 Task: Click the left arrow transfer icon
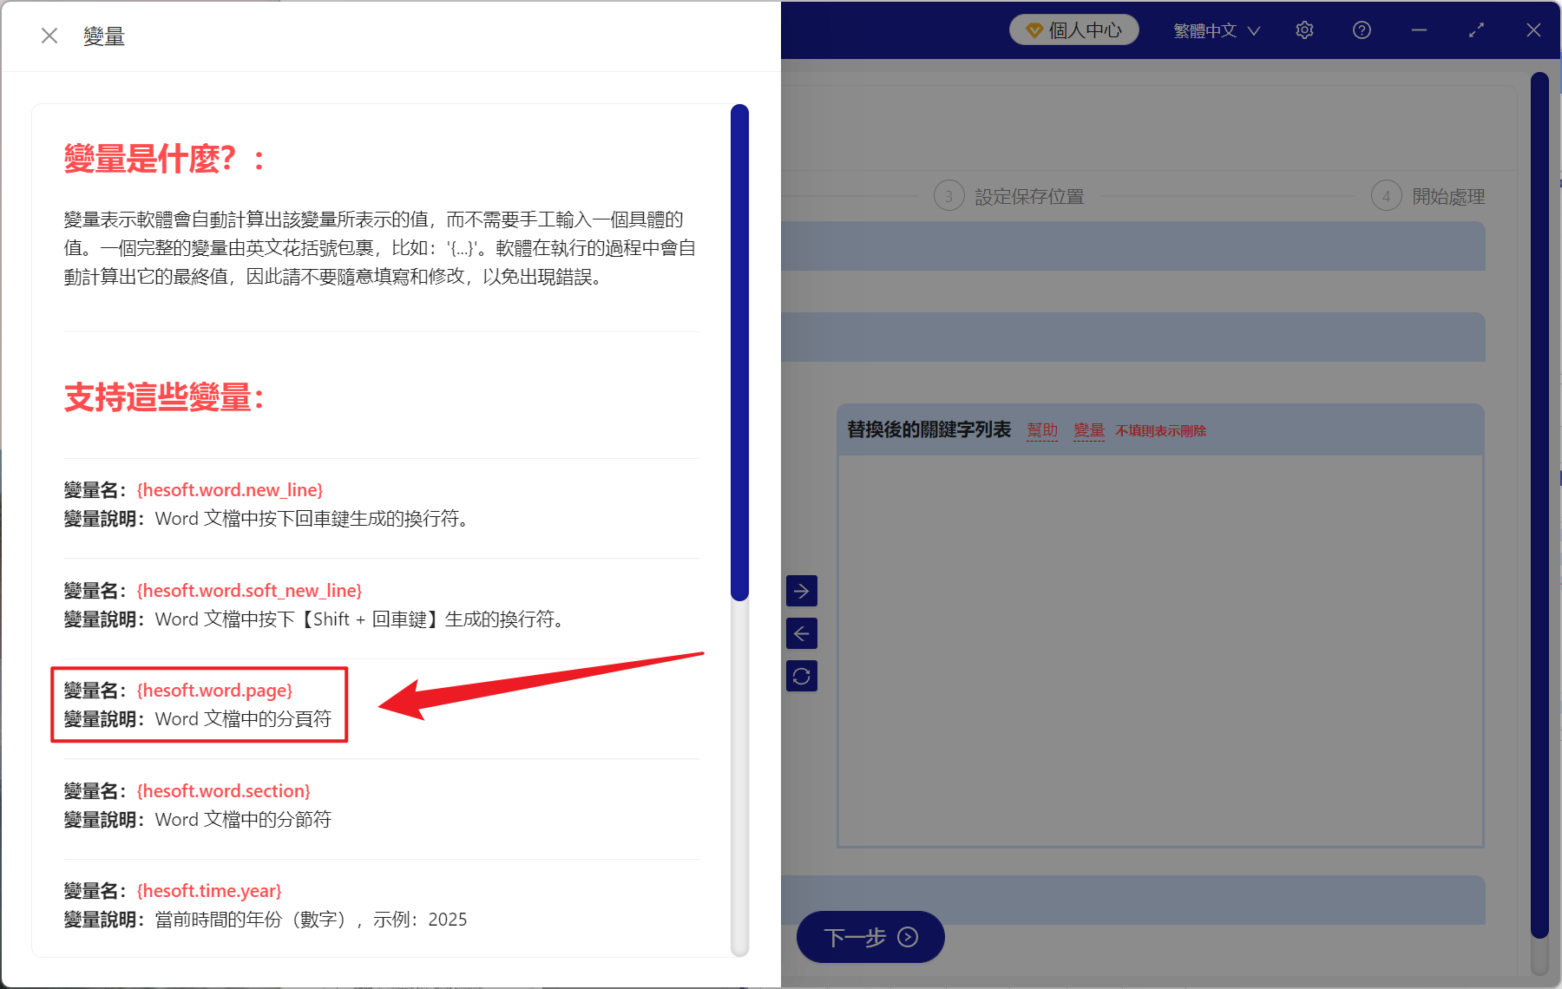pyautogui.click(x=802, y=633)
